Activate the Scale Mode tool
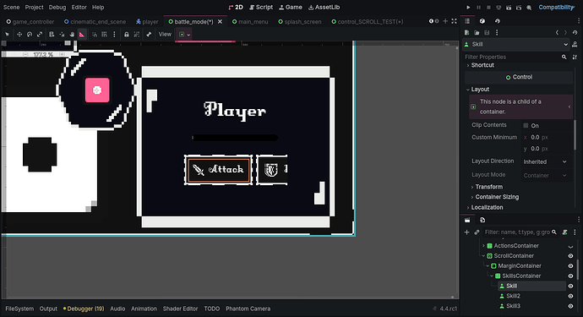The image size is (583, 317). (x=40, y=34)
